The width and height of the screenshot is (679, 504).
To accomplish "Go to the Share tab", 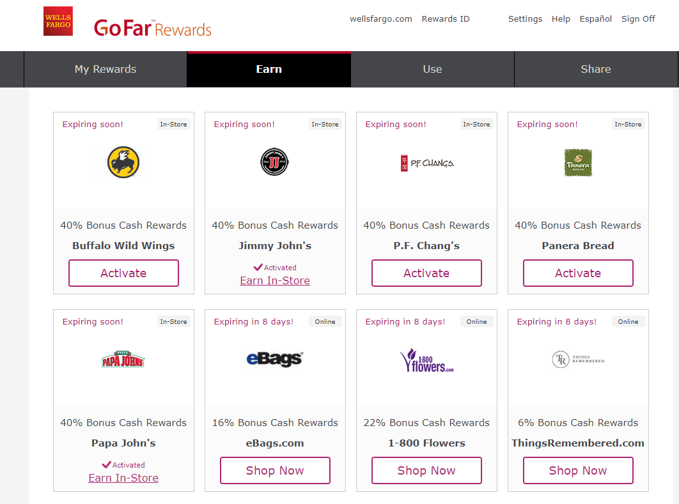I will (596, 69).
